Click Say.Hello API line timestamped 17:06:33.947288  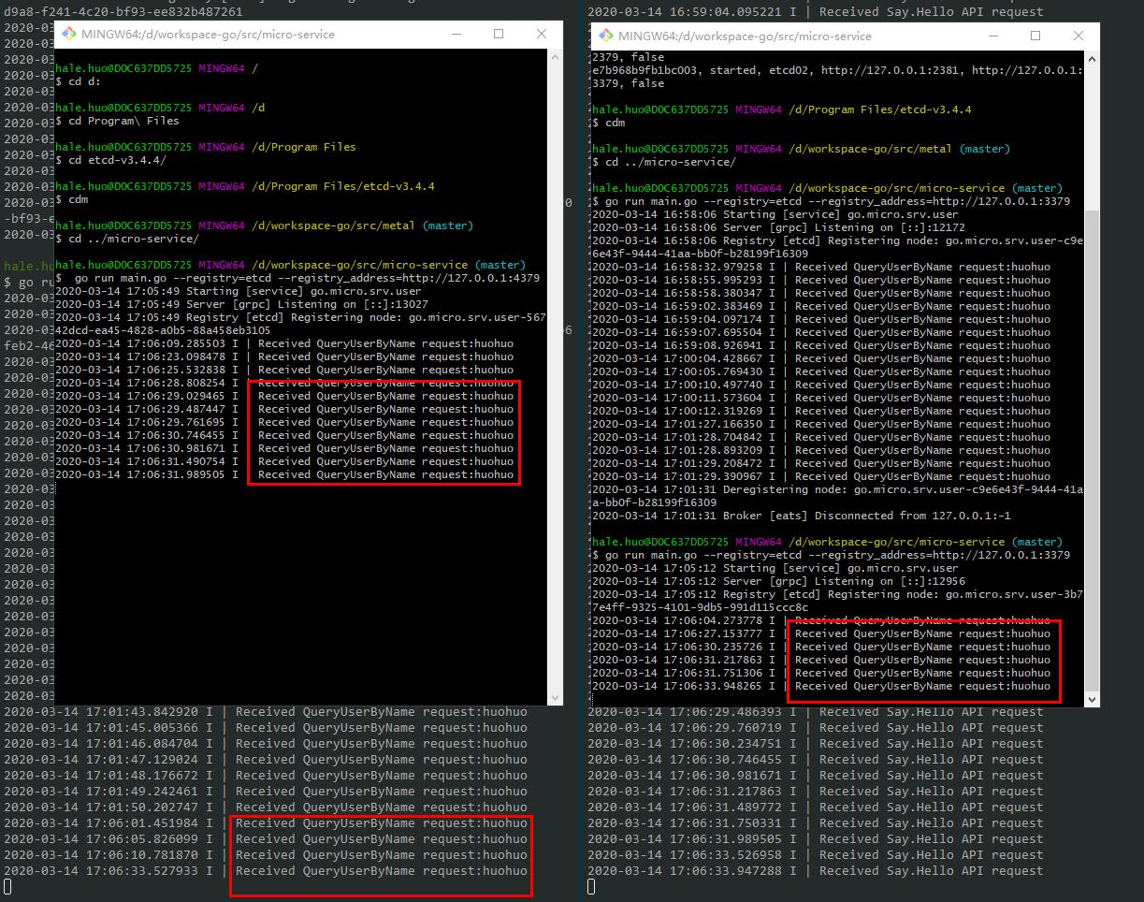pos(816,871)
